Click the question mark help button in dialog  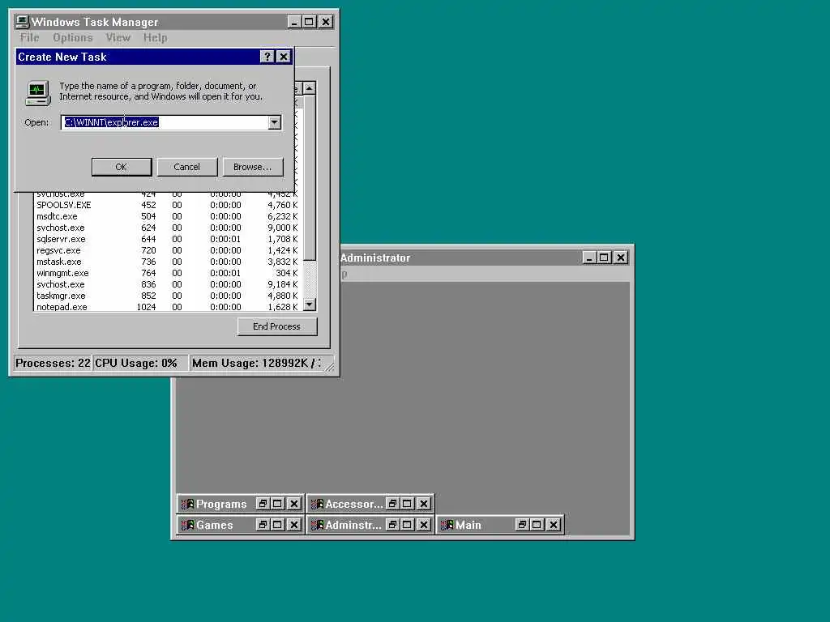tap(267, 57)
